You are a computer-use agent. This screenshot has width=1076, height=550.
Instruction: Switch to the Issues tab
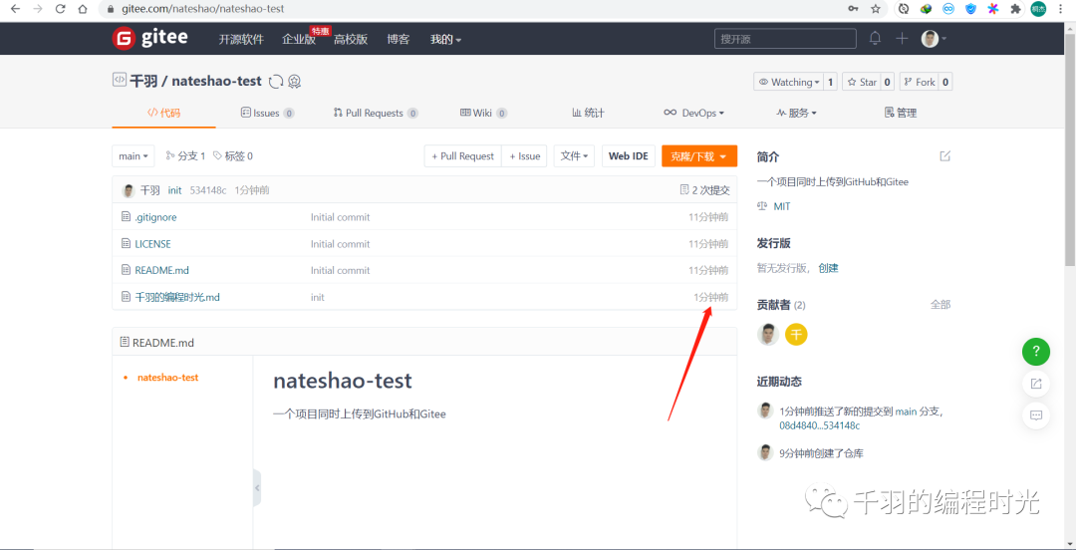(x=268, y=113)
